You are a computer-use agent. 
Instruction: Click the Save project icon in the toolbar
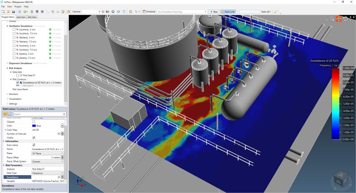[13, 12]
